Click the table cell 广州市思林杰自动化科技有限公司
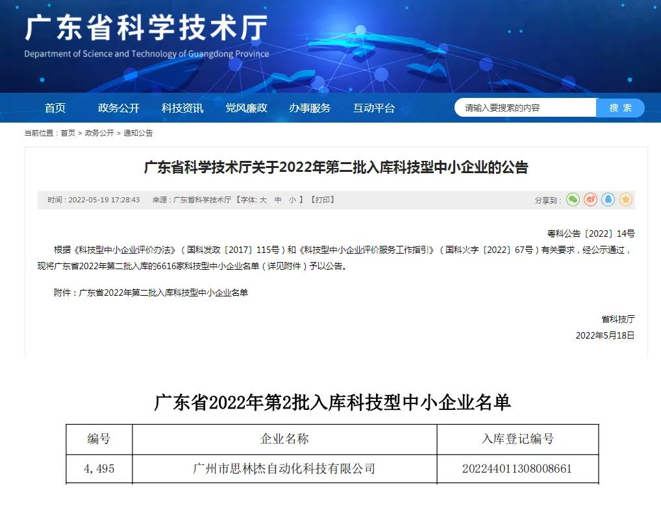 284,469
